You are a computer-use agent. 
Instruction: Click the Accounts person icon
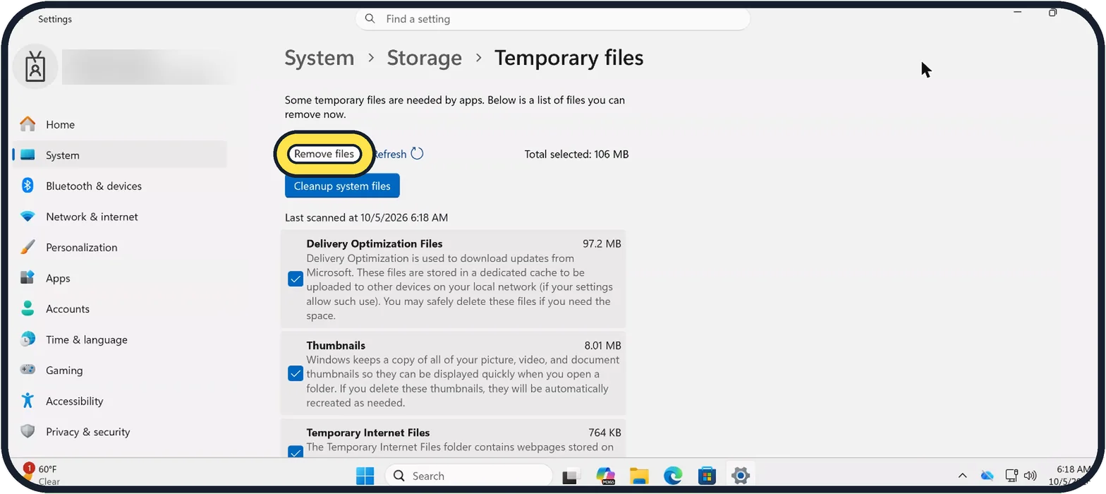[28, 308]
